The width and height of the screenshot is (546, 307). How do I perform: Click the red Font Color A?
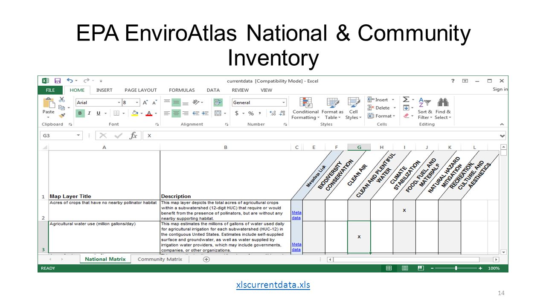coord(149,113)
